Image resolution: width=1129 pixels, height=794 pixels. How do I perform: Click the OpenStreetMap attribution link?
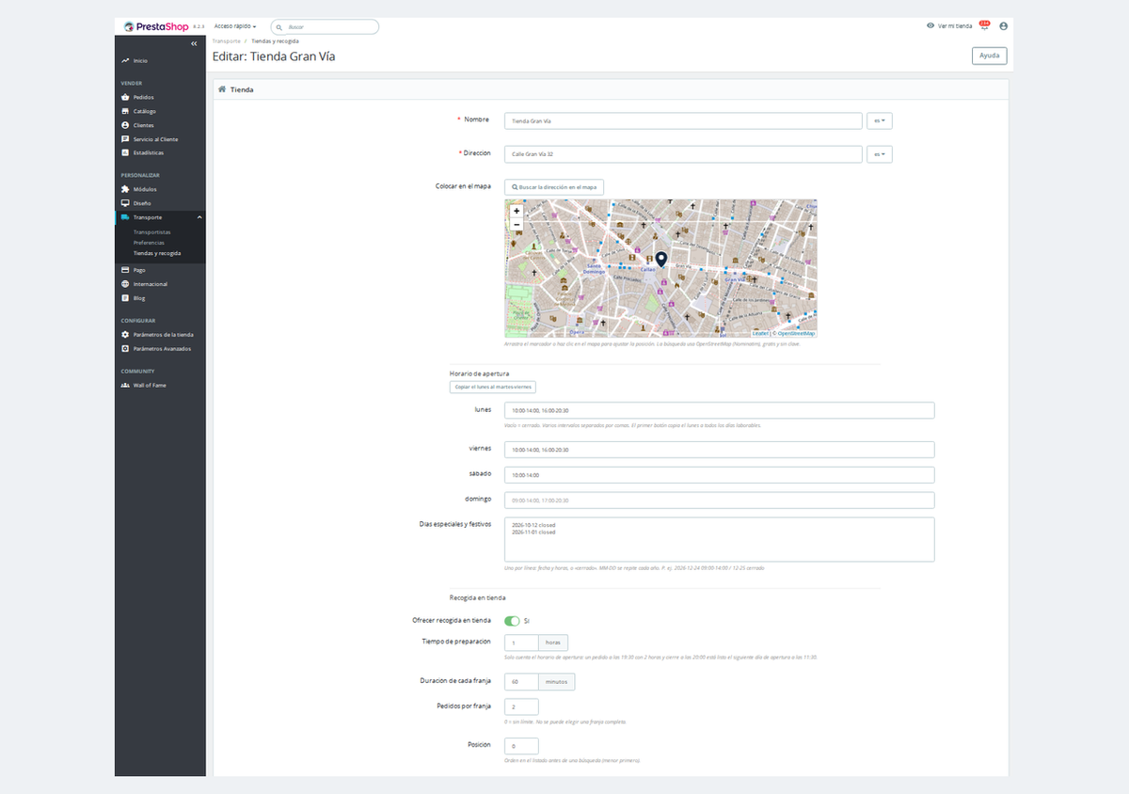tap(796, 334)
